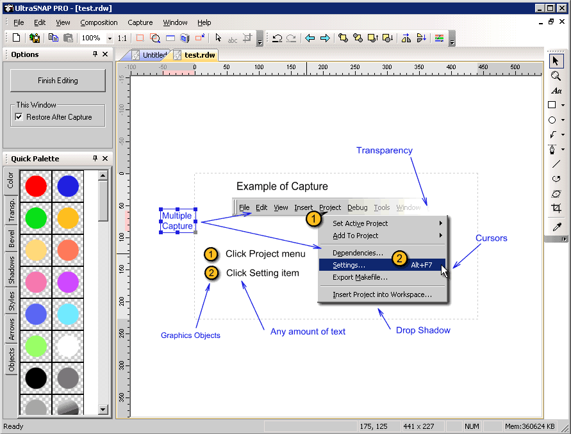This screenshot has height=434, width=571.
Task: Select the arrow pointer tool in right toolbox
Action: [x=556, y=61]
